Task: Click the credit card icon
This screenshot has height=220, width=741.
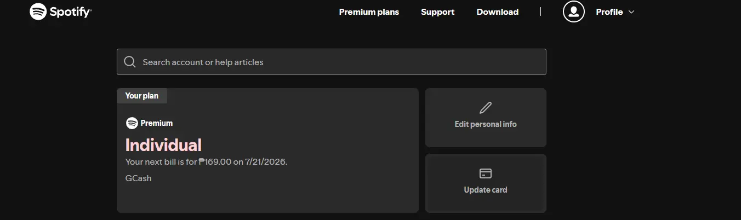Action: point(486,173)
